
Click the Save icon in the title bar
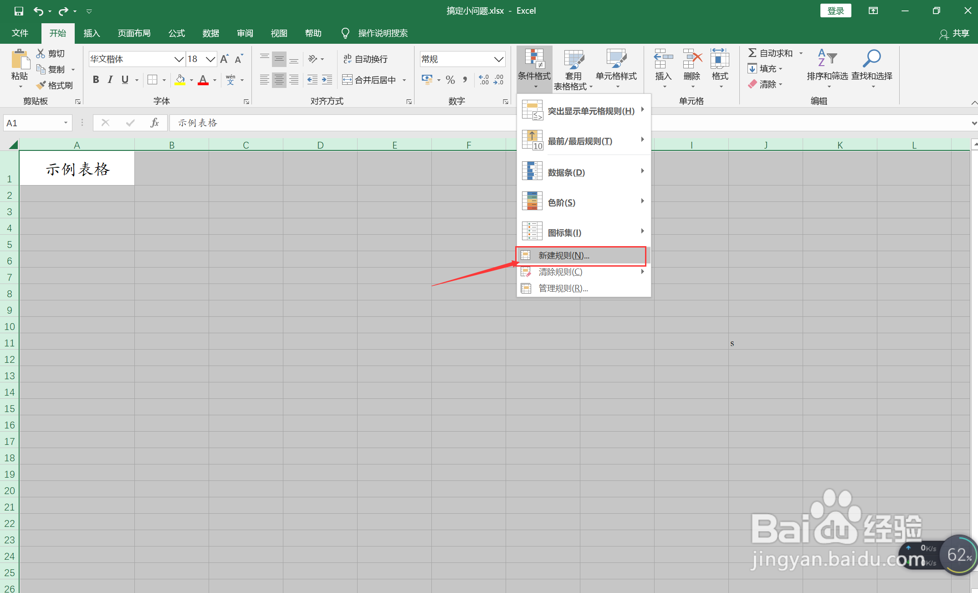tap(19, 11)
